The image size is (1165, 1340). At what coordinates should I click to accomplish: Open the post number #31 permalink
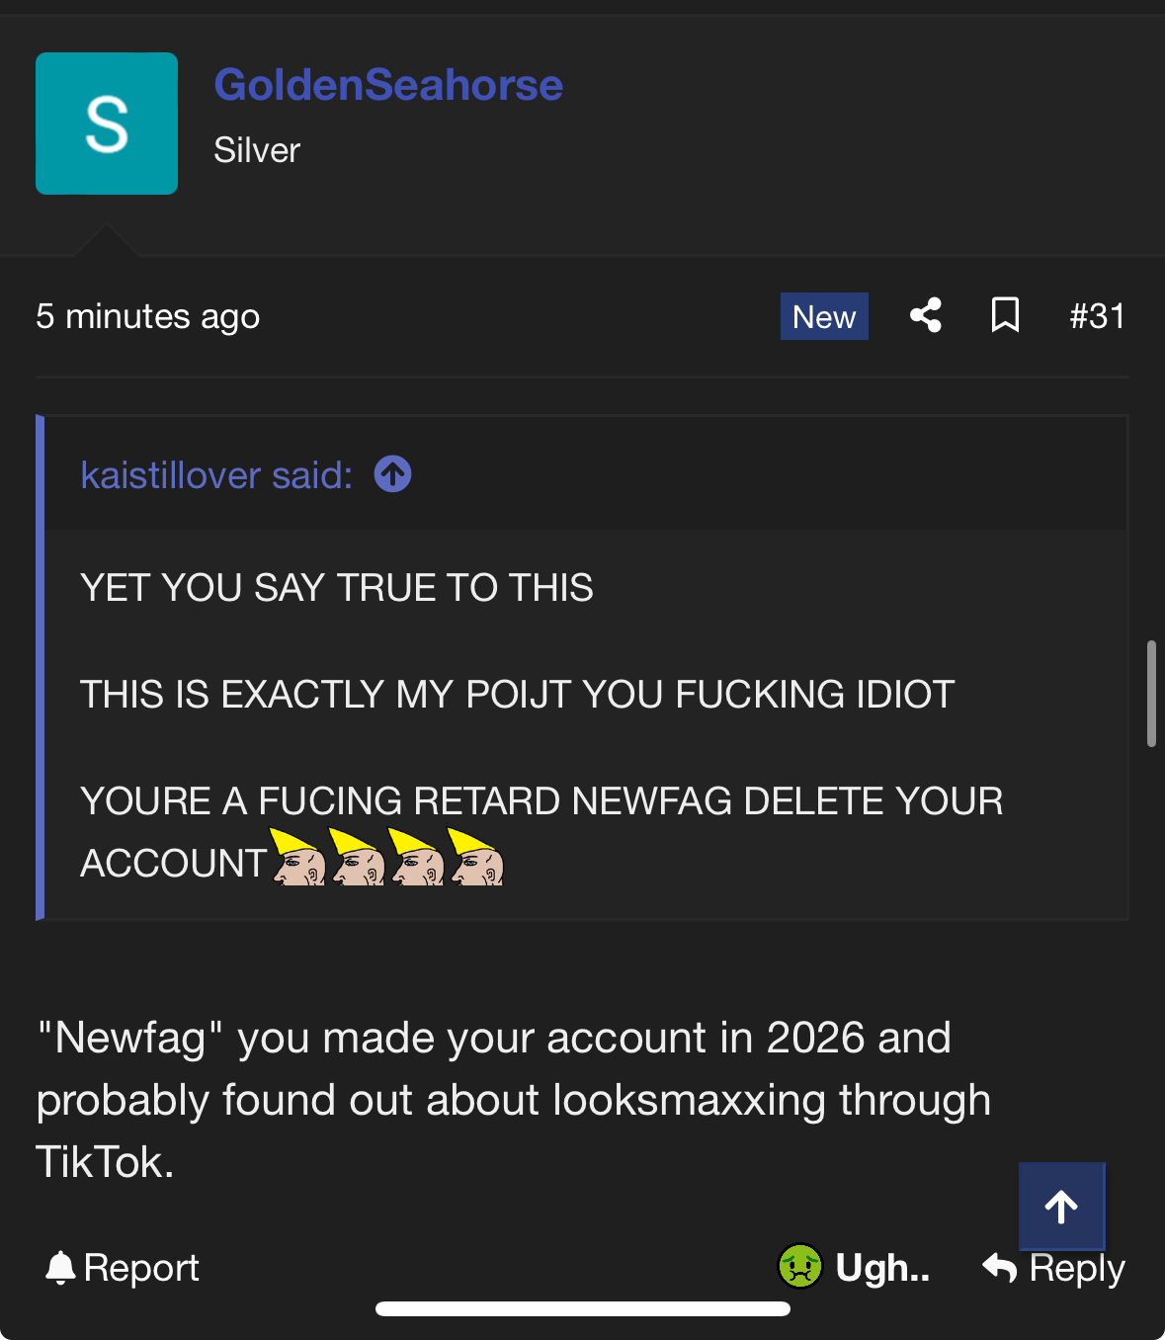pos(1097,316)
